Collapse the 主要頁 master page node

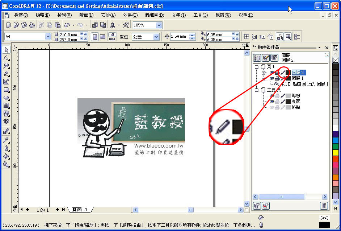pos(257,90)
